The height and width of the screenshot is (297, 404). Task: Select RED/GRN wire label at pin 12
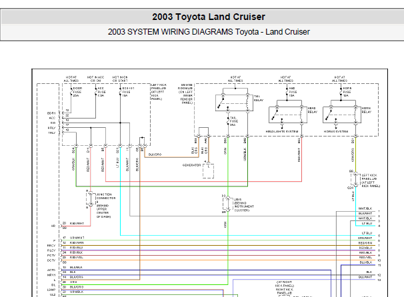[x=77, y=242]
